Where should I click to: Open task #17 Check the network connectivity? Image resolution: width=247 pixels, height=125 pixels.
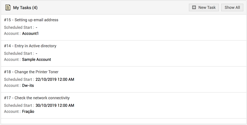click(37, 98)
